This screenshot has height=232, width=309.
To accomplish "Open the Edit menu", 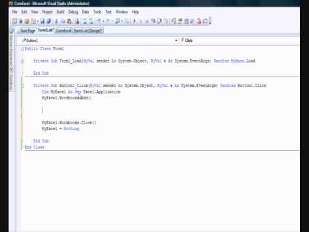I will click(x=24, y=12).
